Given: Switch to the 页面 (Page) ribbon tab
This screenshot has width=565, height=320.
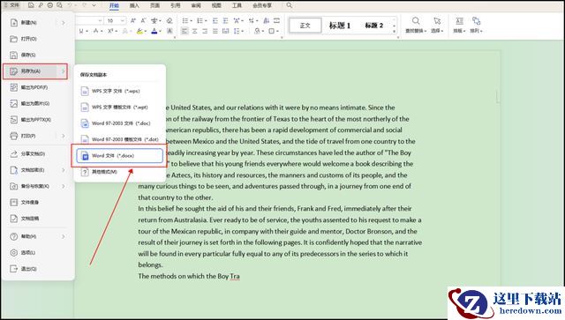Looking at the screenshot, I should (154, 5).
